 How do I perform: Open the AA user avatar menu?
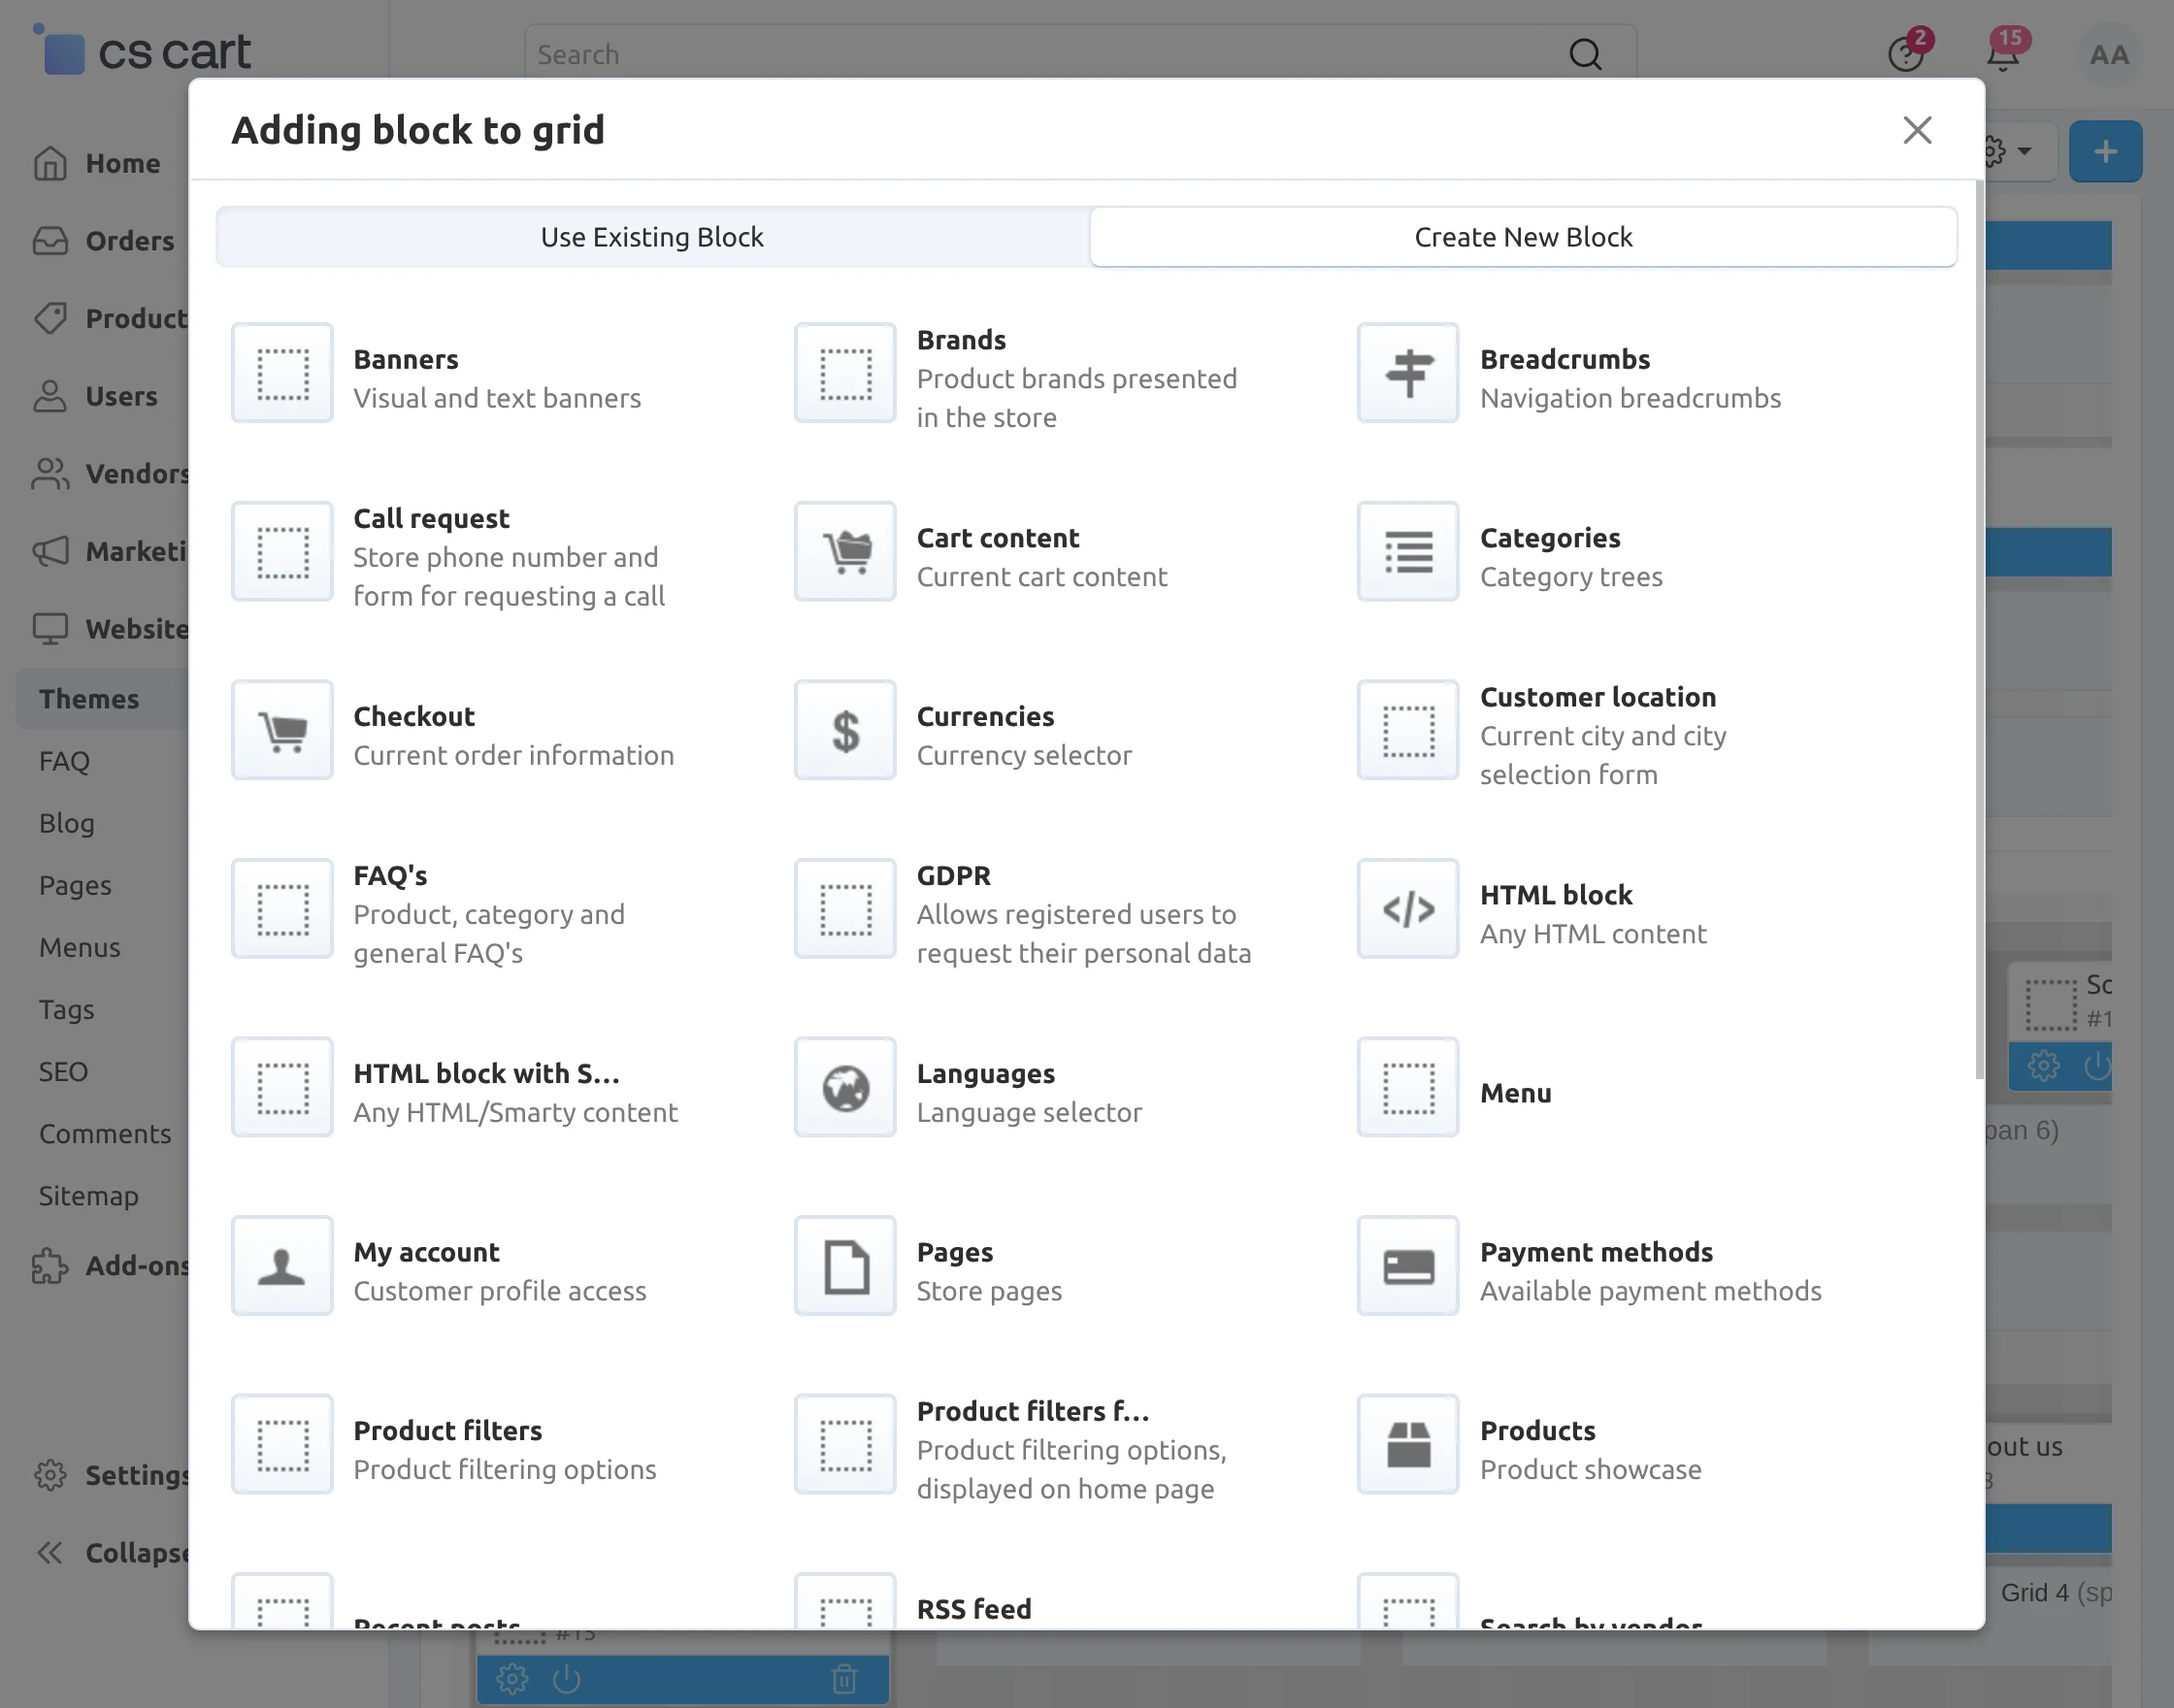(2109, 54)
